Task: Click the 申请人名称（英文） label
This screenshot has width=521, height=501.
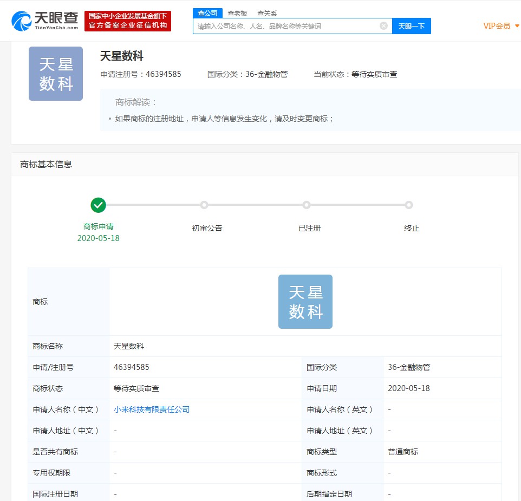Action: point(340,409)
